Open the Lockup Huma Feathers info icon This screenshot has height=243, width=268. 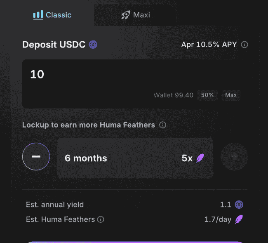[162, 125]
